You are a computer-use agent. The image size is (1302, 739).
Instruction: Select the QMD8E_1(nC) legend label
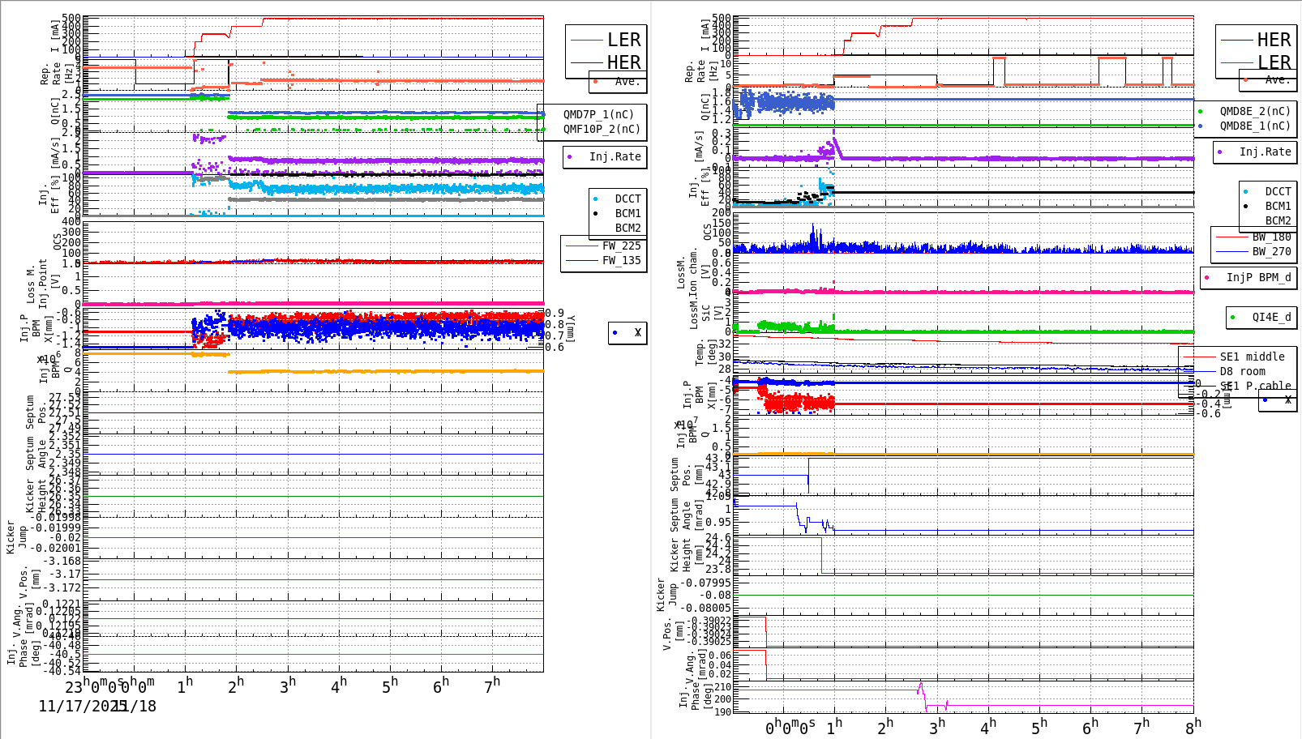[x=1255, y=126]
